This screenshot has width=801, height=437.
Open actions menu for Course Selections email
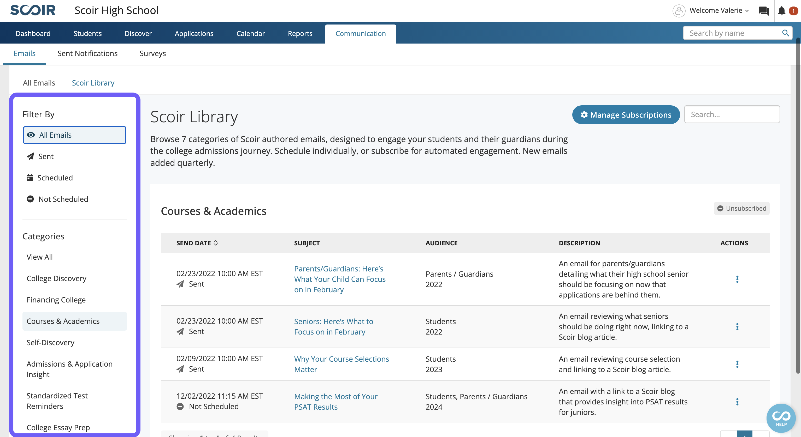pyautogui.click(x=737, y=364)
